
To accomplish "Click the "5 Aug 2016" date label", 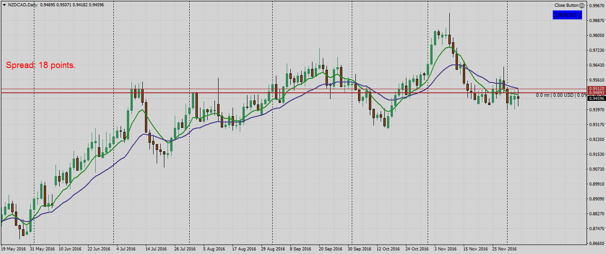I will [x=214, y=249].
